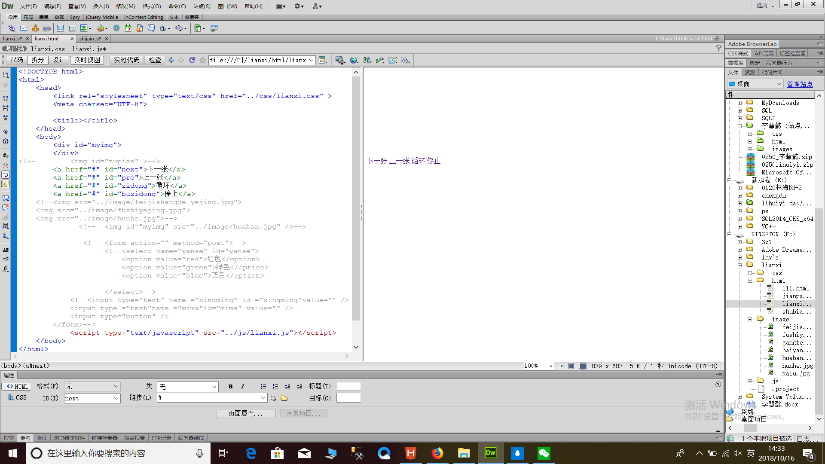Click the 标题(T) title input field
The image size is (825, 464).
coord(348,386)
